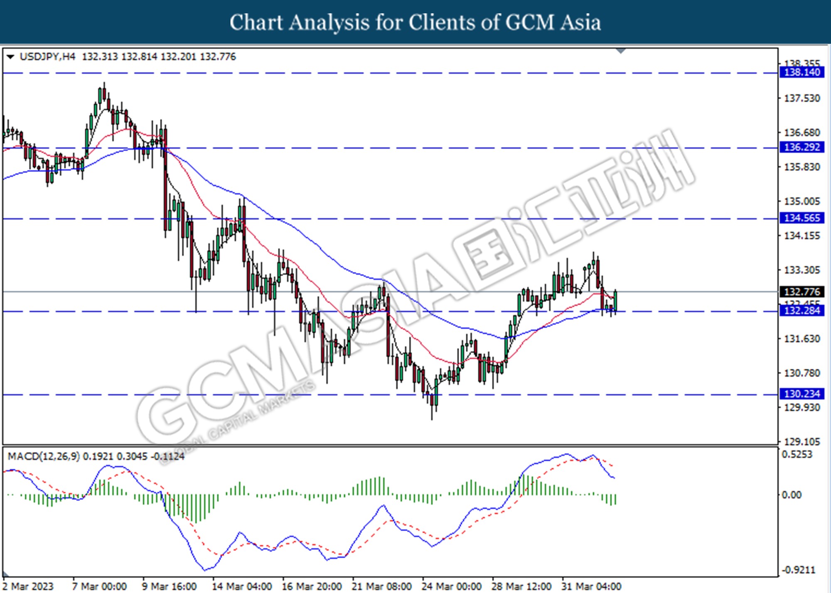Click the dropdown triangle beside USDJPY,H4

10,57
